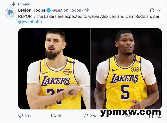Click the share upload icon
The image size is (167, 123).
coord(159,116)
